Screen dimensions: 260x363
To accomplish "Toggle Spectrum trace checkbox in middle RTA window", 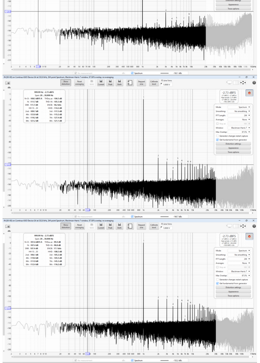I will tap(132, 217).
